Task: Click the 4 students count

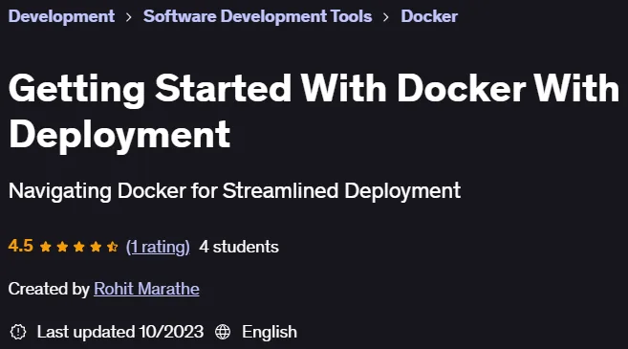Action: click(x=239, y=247)
